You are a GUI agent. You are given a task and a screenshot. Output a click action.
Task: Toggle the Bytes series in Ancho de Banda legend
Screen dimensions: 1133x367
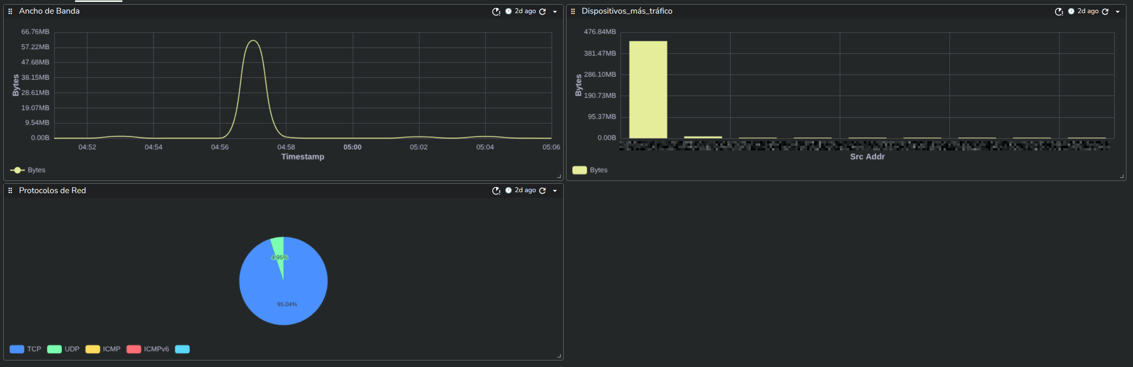28,170
